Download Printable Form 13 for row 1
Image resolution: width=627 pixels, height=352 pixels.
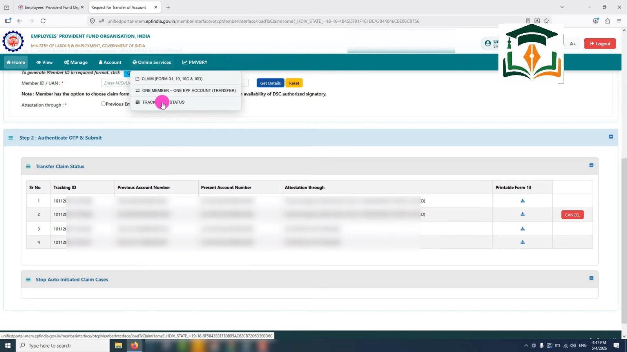(x=522, y=201)
